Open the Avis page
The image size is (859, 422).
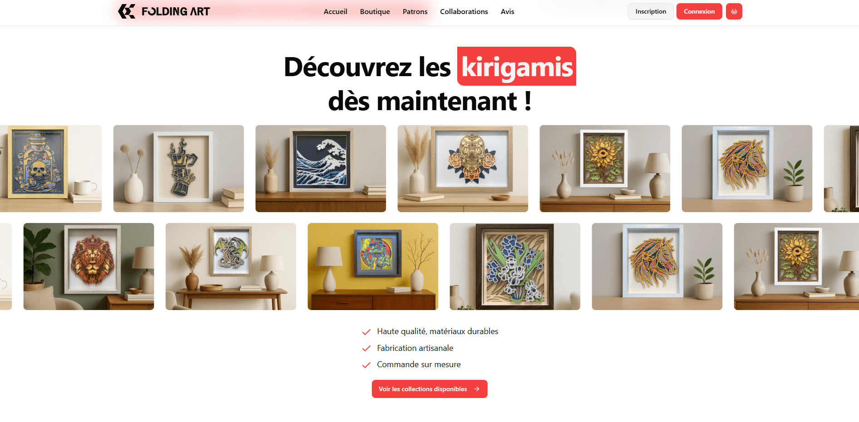tap(507, 12)
